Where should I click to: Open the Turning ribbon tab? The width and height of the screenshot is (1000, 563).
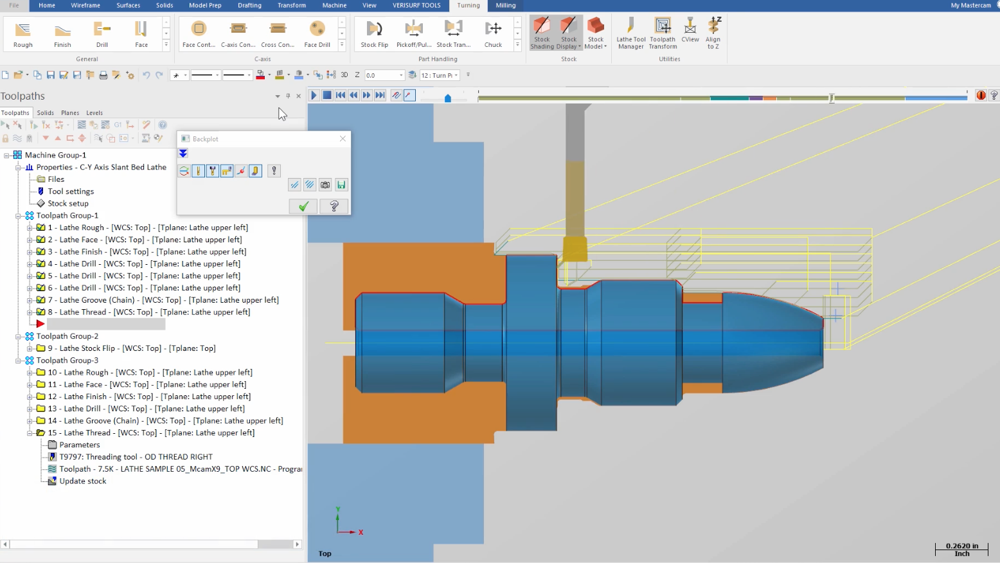pyautogui.click(x=469, y=5)
